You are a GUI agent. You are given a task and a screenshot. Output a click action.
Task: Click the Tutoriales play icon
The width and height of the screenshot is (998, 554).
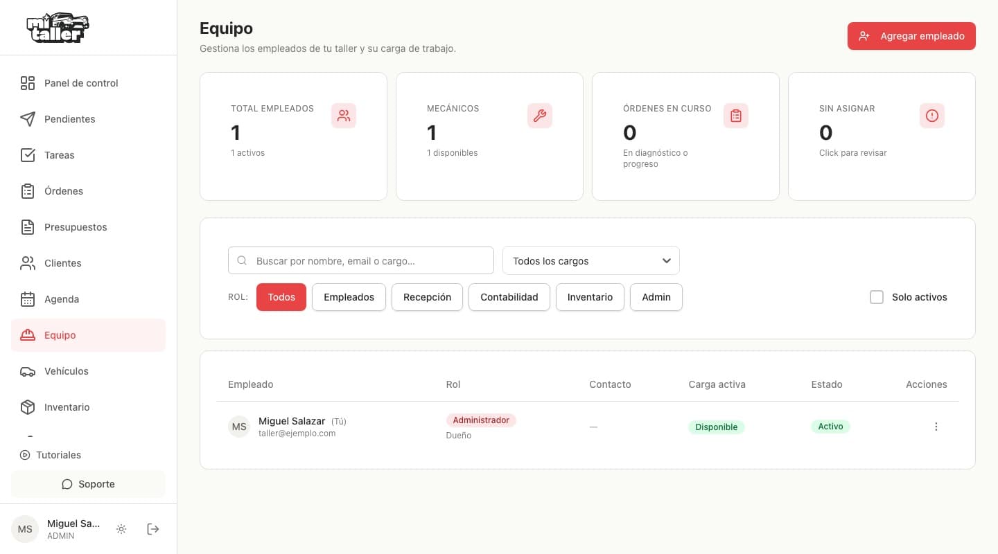(x=25, y=455)
